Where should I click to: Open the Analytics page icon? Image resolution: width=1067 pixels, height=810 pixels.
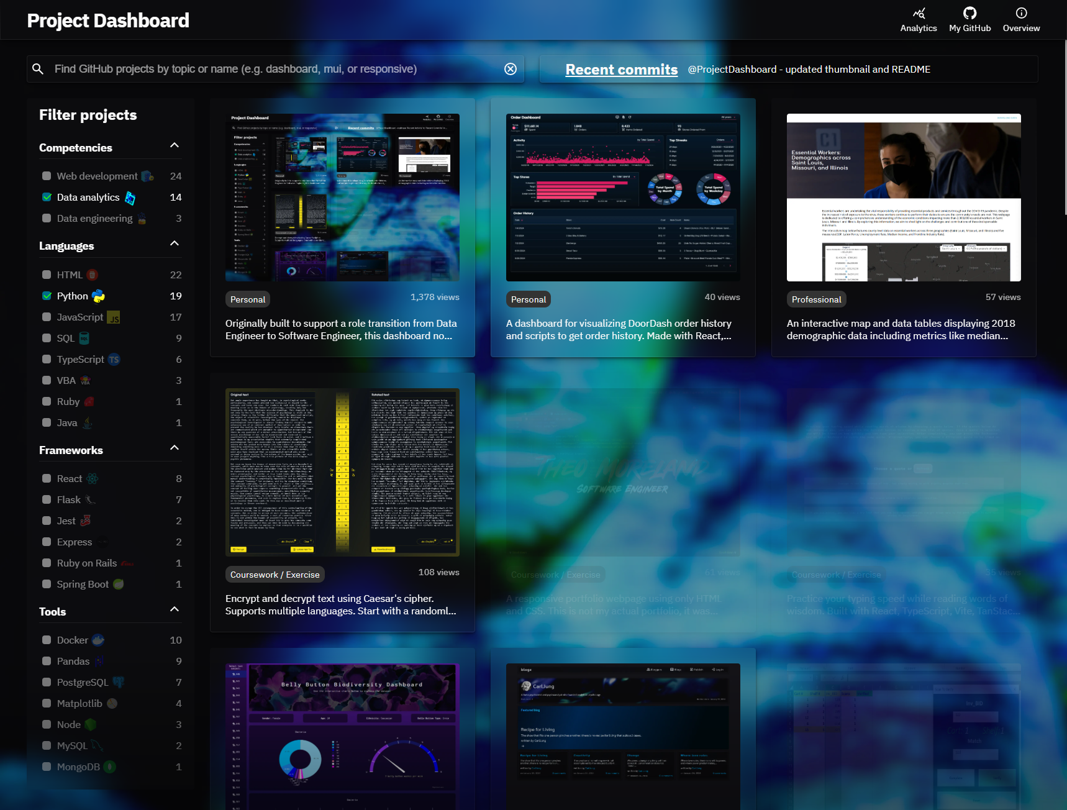pos(919,13)
